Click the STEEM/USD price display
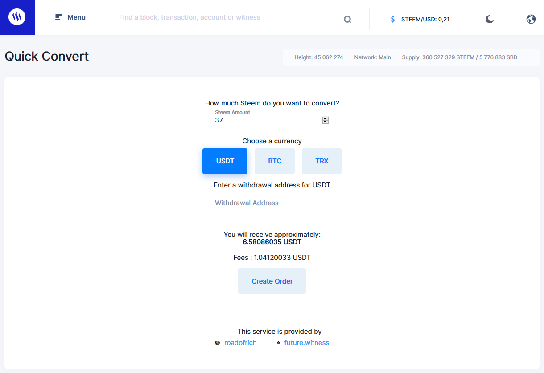544x373 pixels. click(x=425, y=19)
